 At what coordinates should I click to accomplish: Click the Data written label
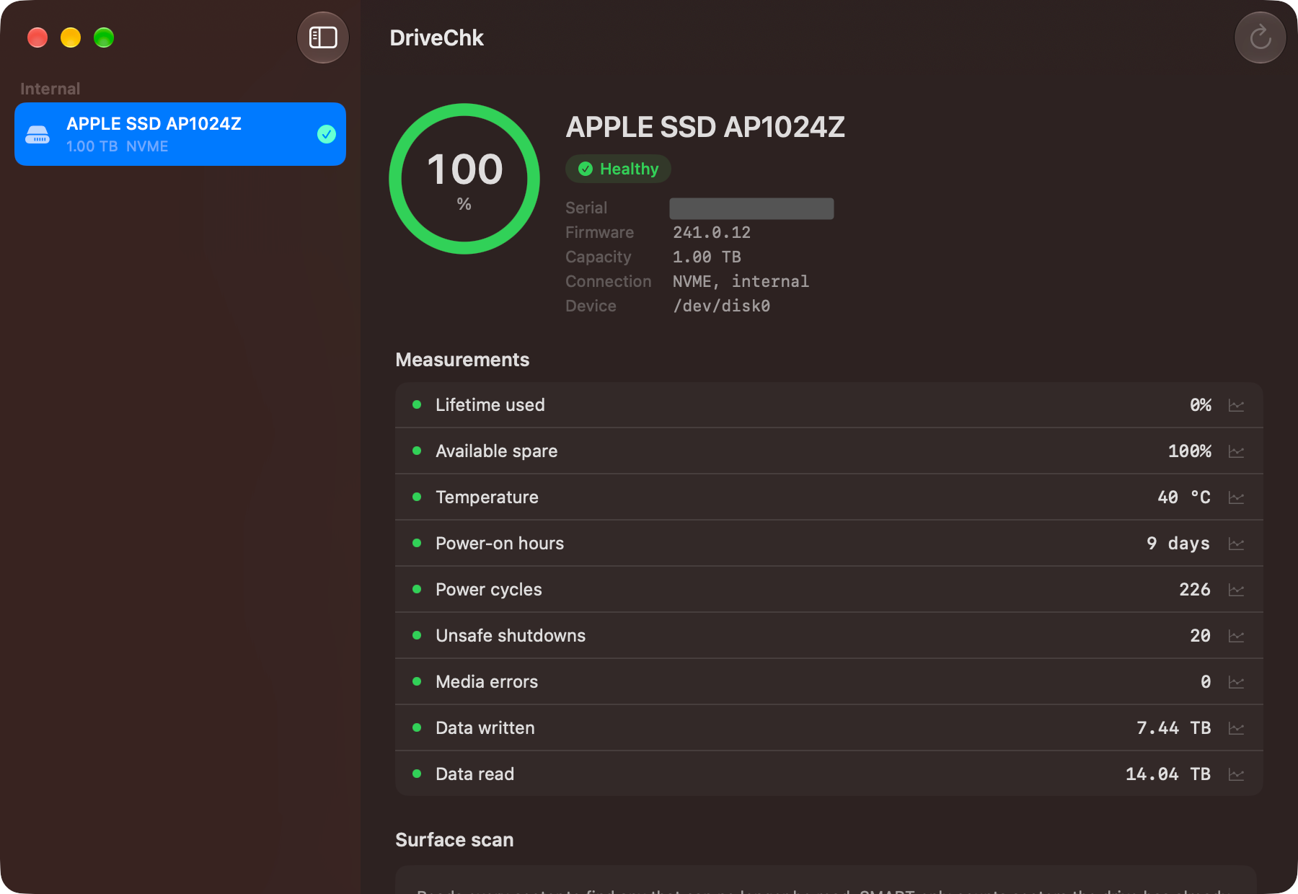485,728
